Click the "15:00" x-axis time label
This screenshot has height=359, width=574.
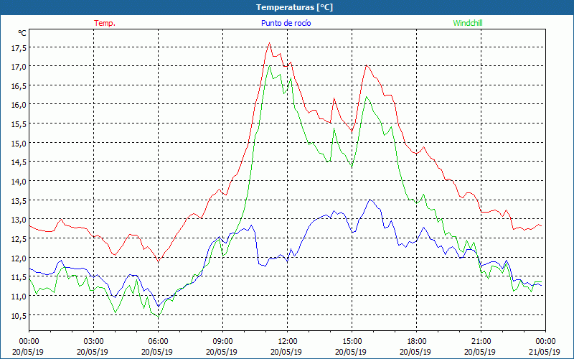pyautogui.click(x=352, y=342)
